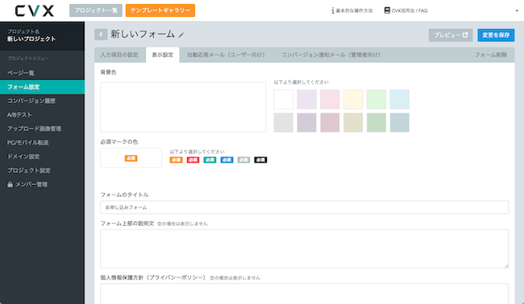The height and width of the screenshot is (304, 524).
Task: Choose the light yellow background swatch
Action: [x=353, y=100]
